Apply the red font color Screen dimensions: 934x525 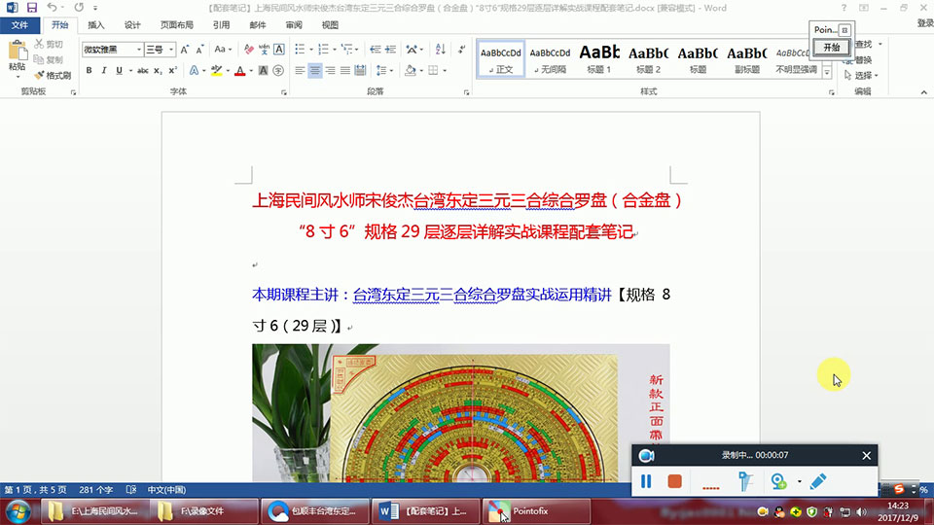240,71
